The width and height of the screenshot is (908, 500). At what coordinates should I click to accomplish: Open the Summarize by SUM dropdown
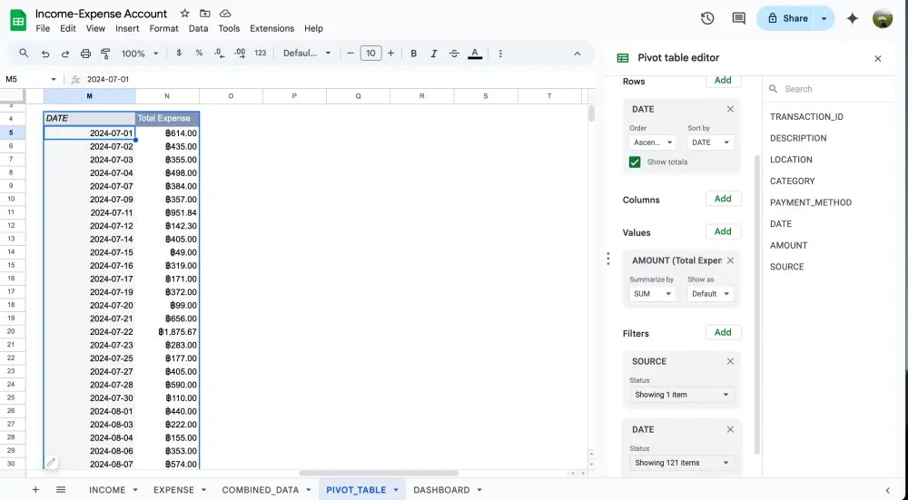(x=653, y=294)
